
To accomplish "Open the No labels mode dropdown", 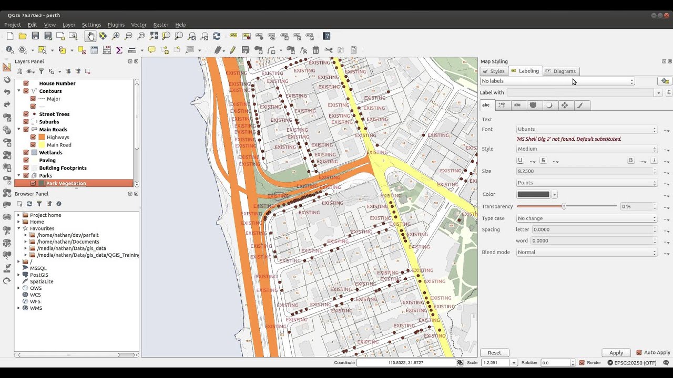I will pyautogui.click(x=557, y=81).
